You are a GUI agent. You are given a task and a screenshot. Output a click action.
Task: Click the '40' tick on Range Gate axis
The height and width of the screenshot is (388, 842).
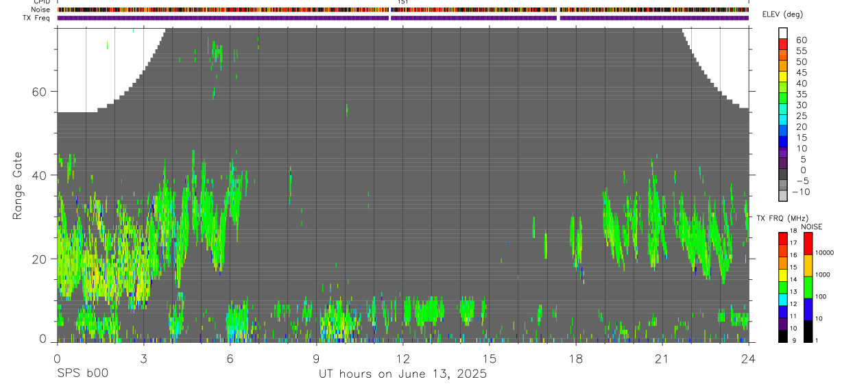pos(40,175)
